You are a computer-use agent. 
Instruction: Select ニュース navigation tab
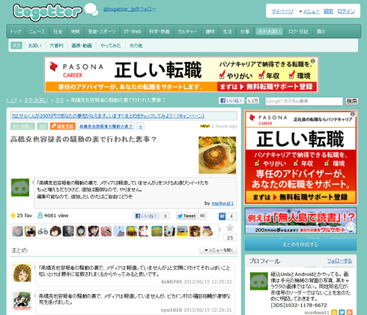pos(37,31)
